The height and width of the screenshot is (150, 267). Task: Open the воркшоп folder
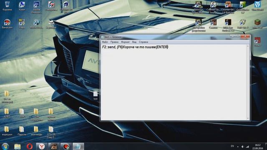(7, 131)
